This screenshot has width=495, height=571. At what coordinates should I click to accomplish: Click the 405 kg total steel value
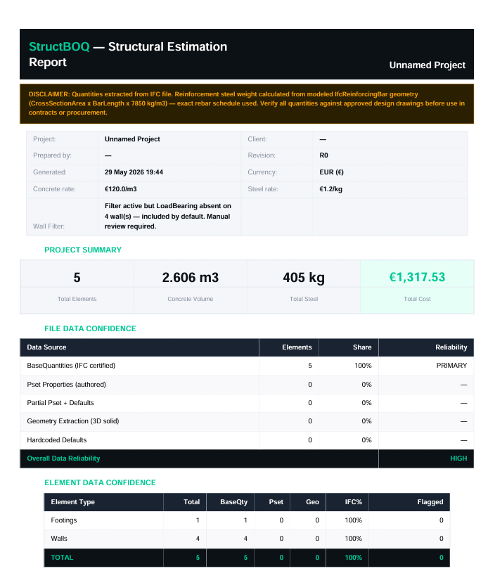pos(304,278)
